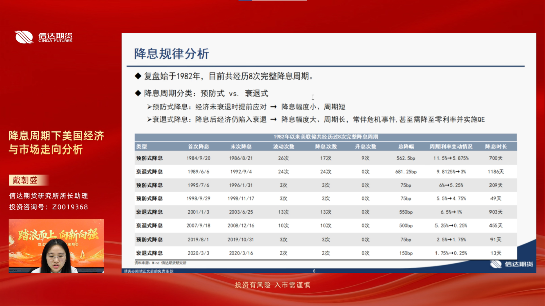Screen dimensions: 545x306
Task: Click the cell 500bp
Action: coord(406,225)
